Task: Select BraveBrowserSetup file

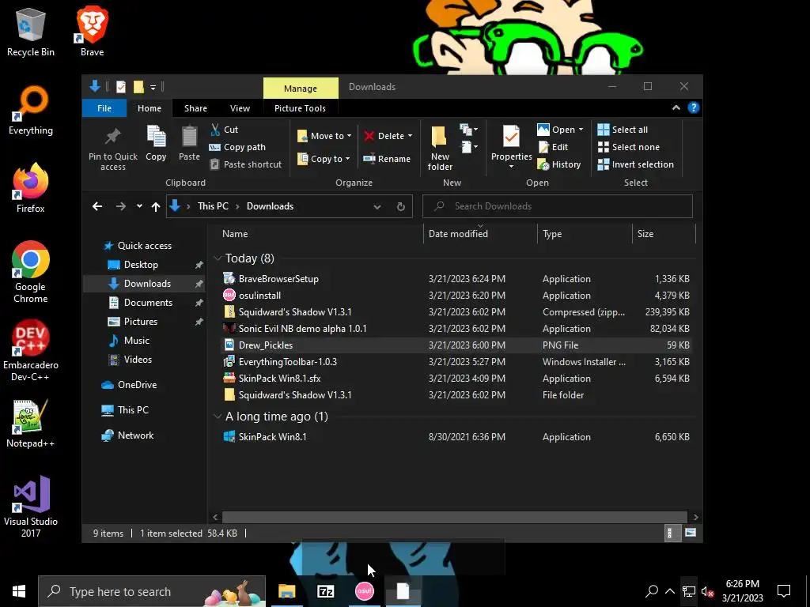Action: tap(456, 279)
